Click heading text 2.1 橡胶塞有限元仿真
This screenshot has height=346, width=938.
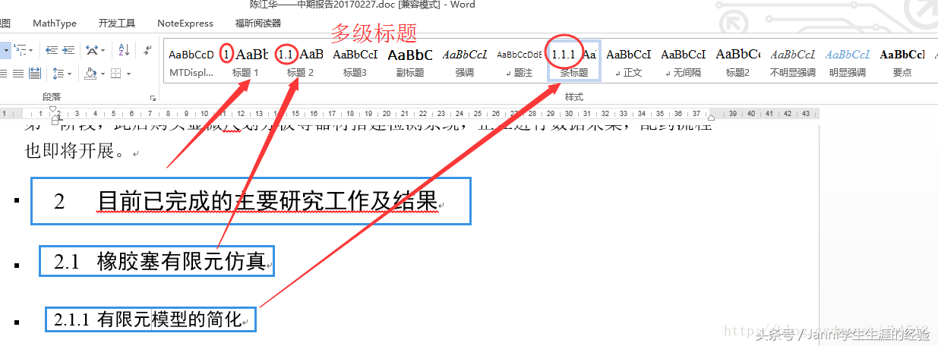pyautogui.click(x=159, y=262)
